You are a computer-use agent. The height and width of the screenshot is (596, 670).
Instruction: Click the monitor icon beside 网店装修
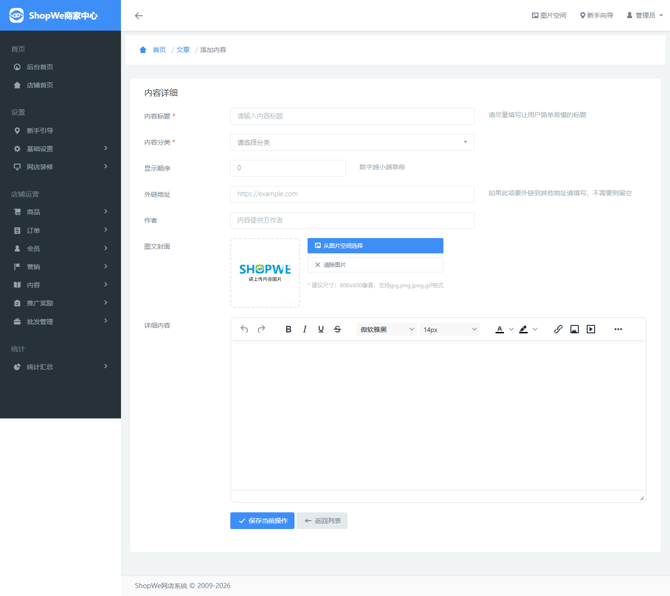17,167
